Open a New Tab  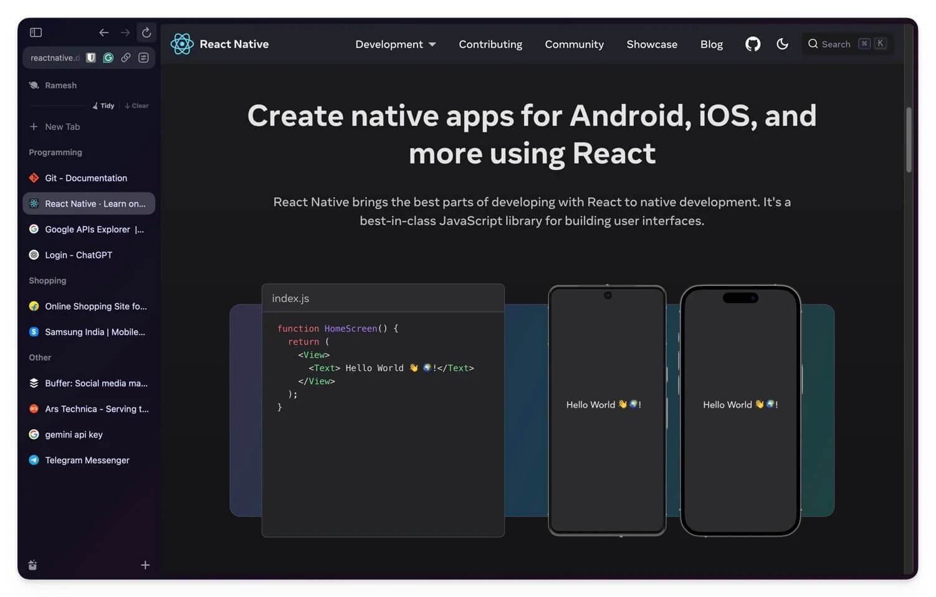pyautogui.click(x=89, y=126)
